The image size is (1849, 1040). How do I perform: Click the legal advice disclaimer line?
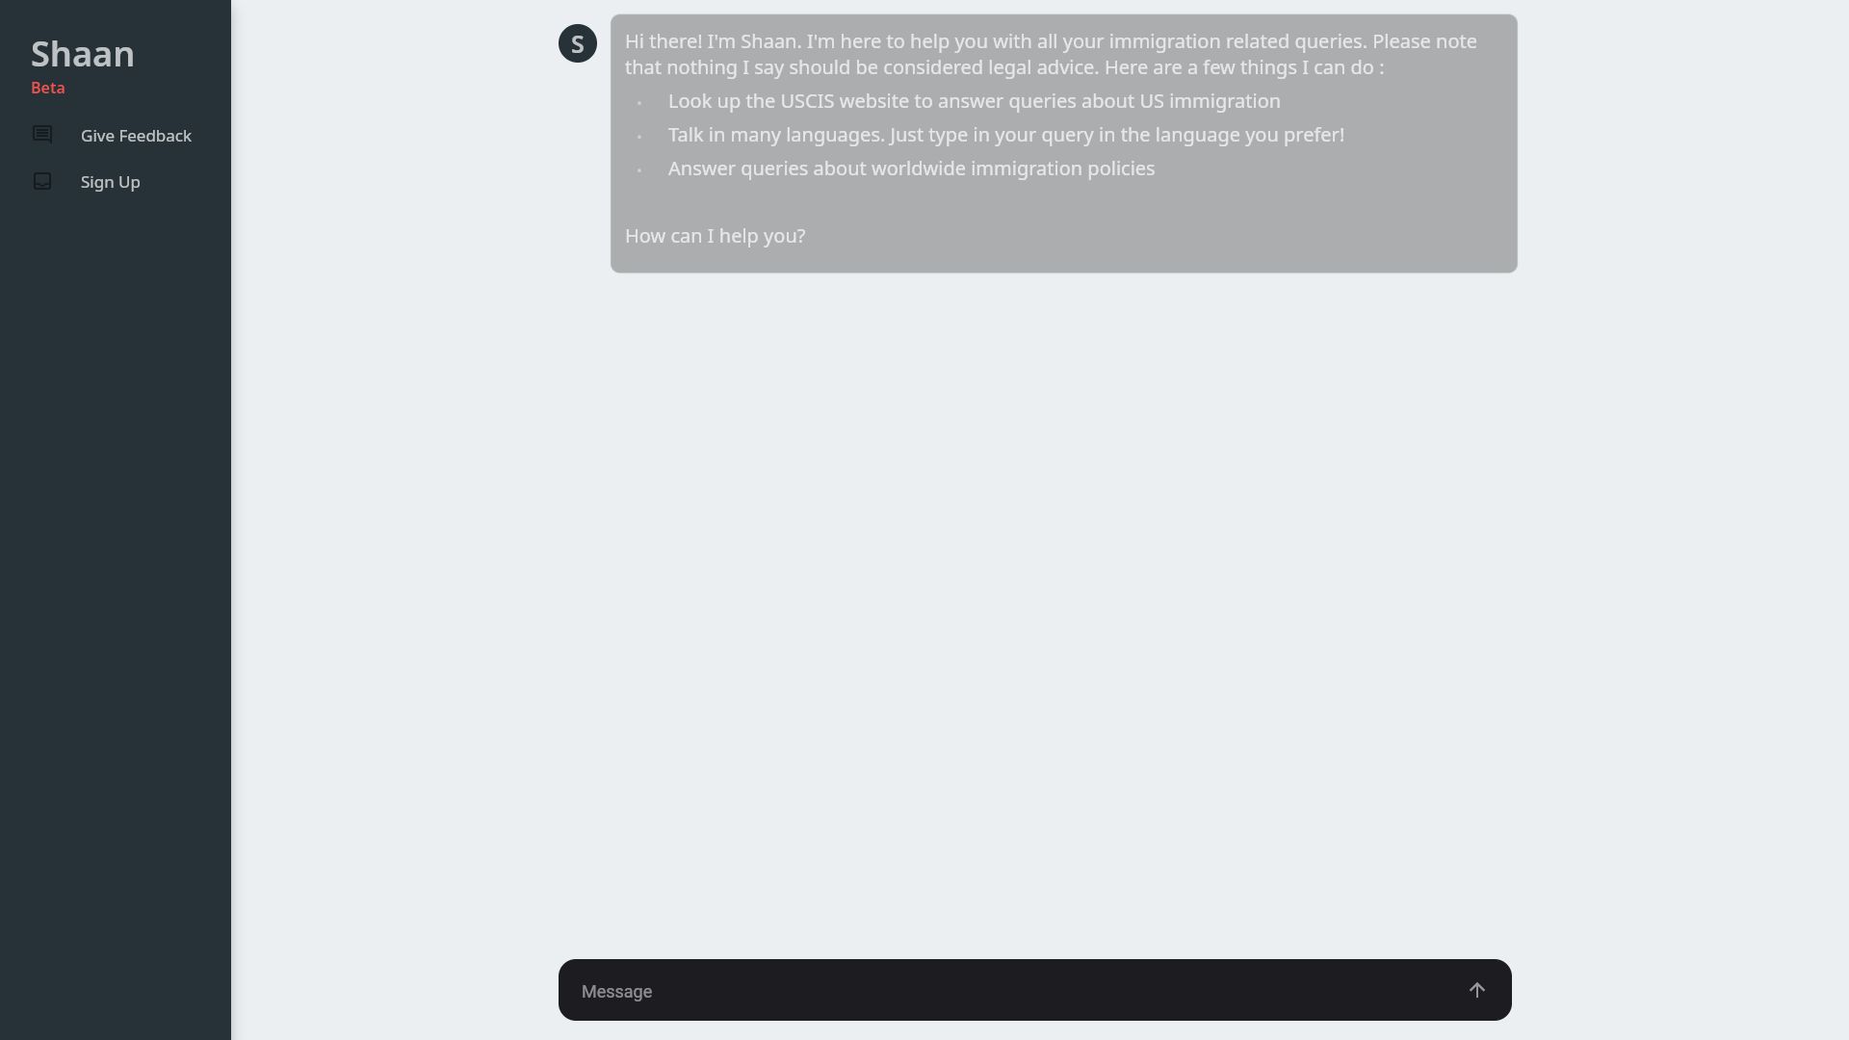pos(1003,67)
